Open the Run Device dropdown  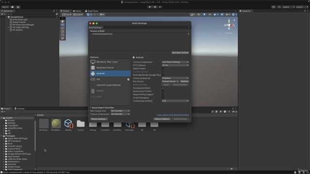[170, 81]
